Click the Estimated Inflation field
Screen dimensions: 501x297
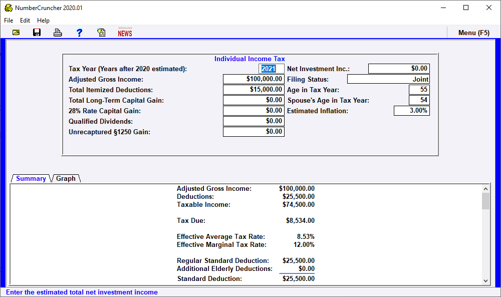tap(412, 111)
